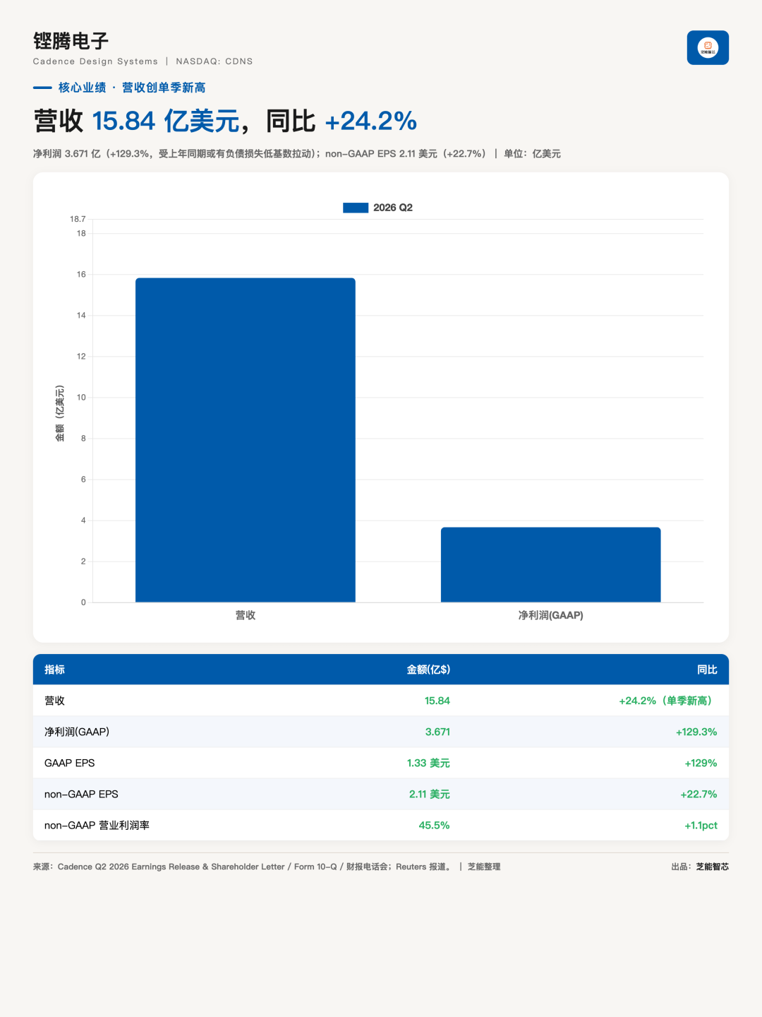Click the 指标 column header
Viewport: 762px width, 1017px height.
pyautogui.click(x=54, y=670)
